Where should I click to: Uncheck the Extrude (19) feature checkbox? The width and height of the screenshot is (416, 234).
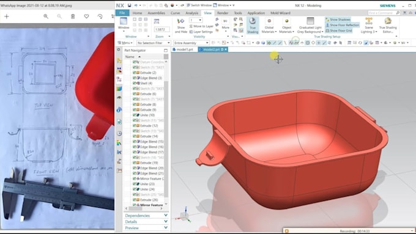tap(134, 163)
